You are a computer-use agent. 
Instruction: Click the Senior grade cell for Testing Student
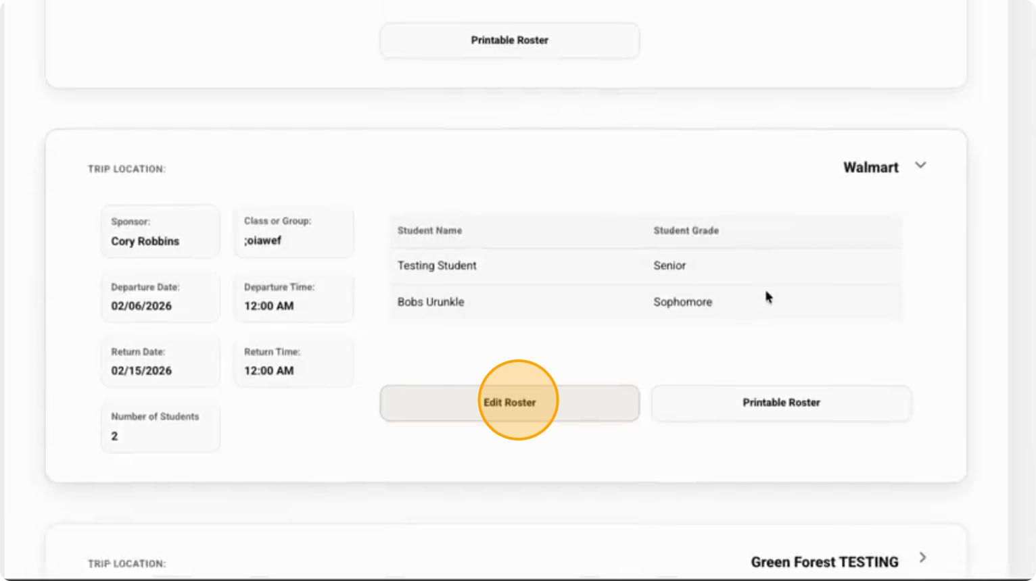click(669, 266)
